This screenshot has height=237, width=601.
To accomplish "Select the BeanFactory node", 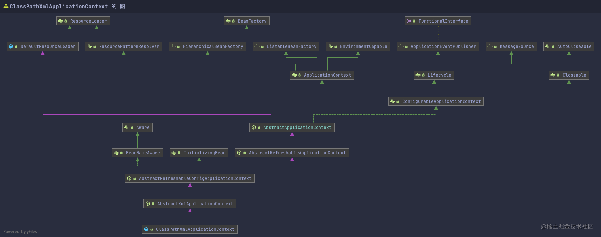I will coord(247,21).
